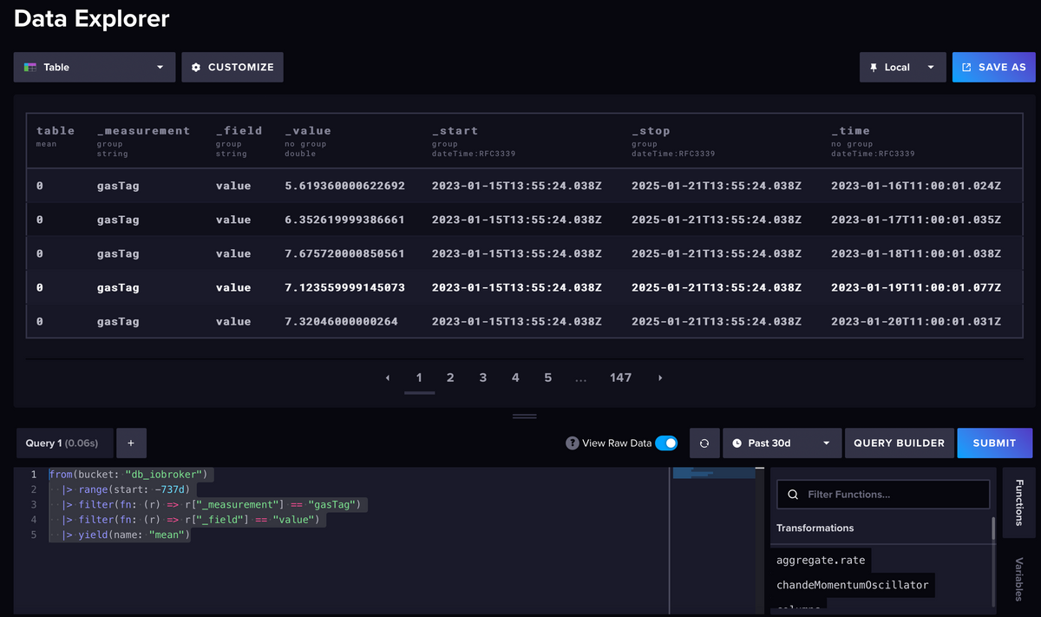This screenshot has width=1041, height=617.
Task: Open the Query Builder
Action: 899,443
